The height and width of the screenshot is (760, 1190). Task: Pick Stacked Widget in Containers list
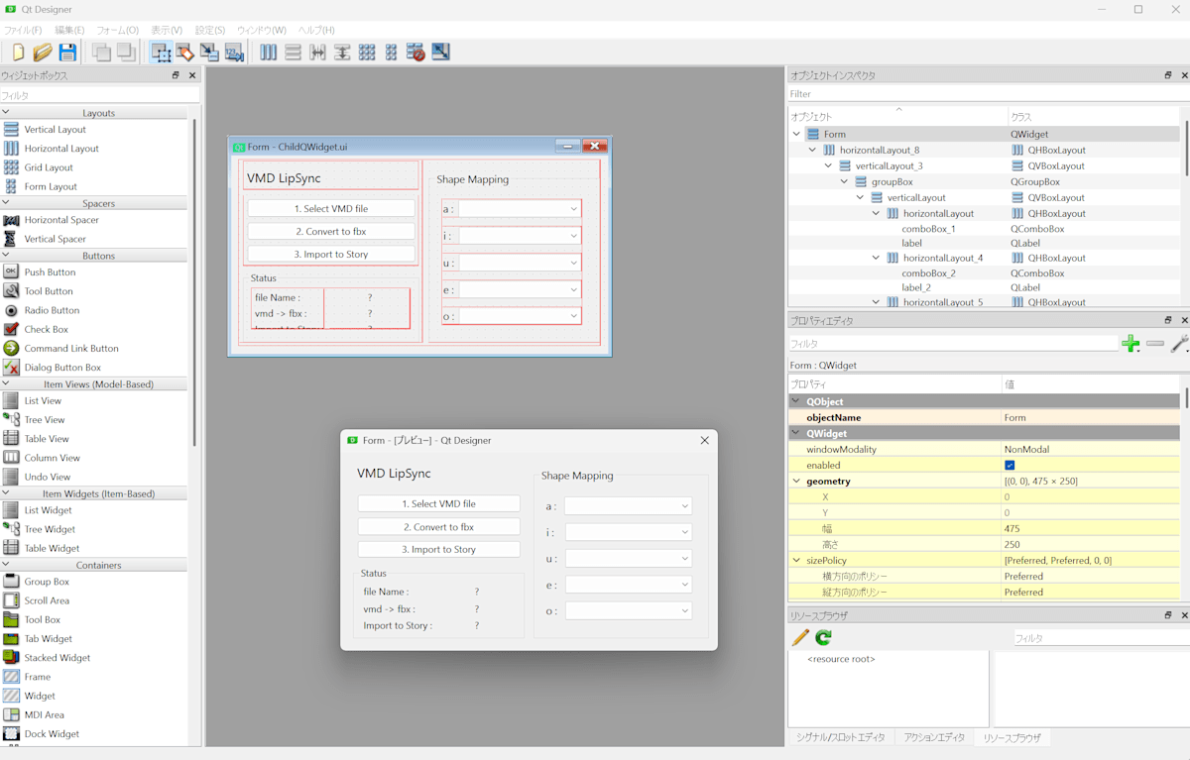pyautogui.click(x=58, y=658)
